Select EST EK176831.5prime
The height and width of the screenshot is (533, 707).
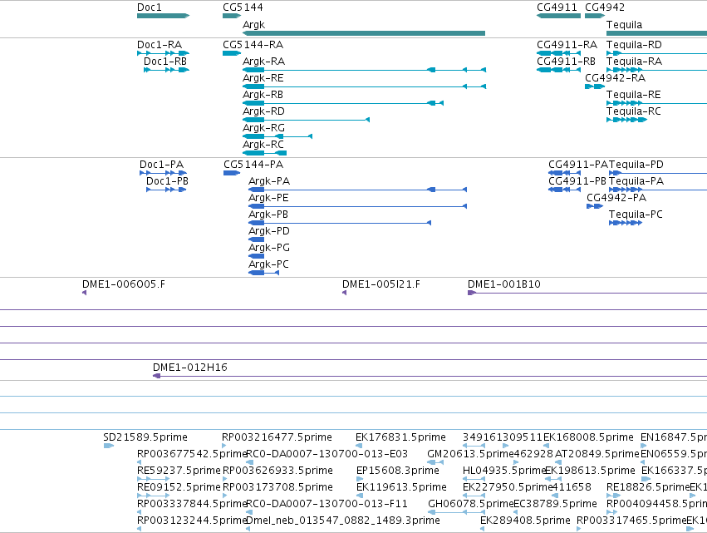(x=400, y=437)
